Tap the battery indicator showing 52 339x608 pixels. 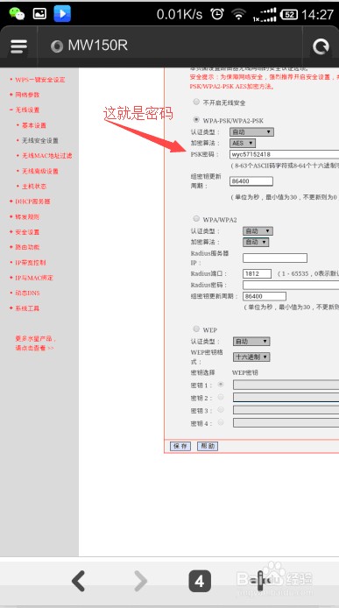coord(289,15)
